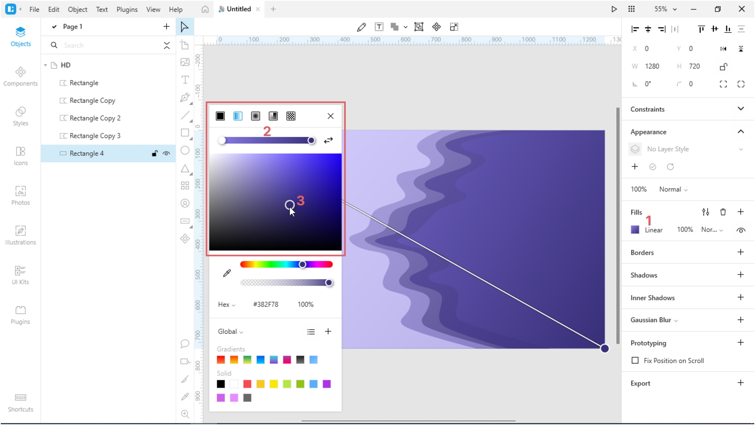Image resolution: width=755 pixels, height=425 pixels.
Task: Collapse the Appearance section
Action: [x=741, y=132]
